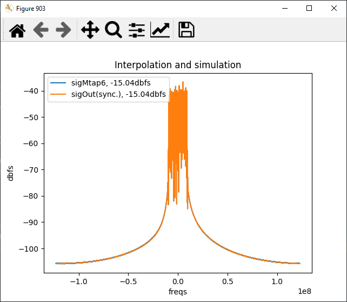Activate the Pan axes tool

(90, 30)
